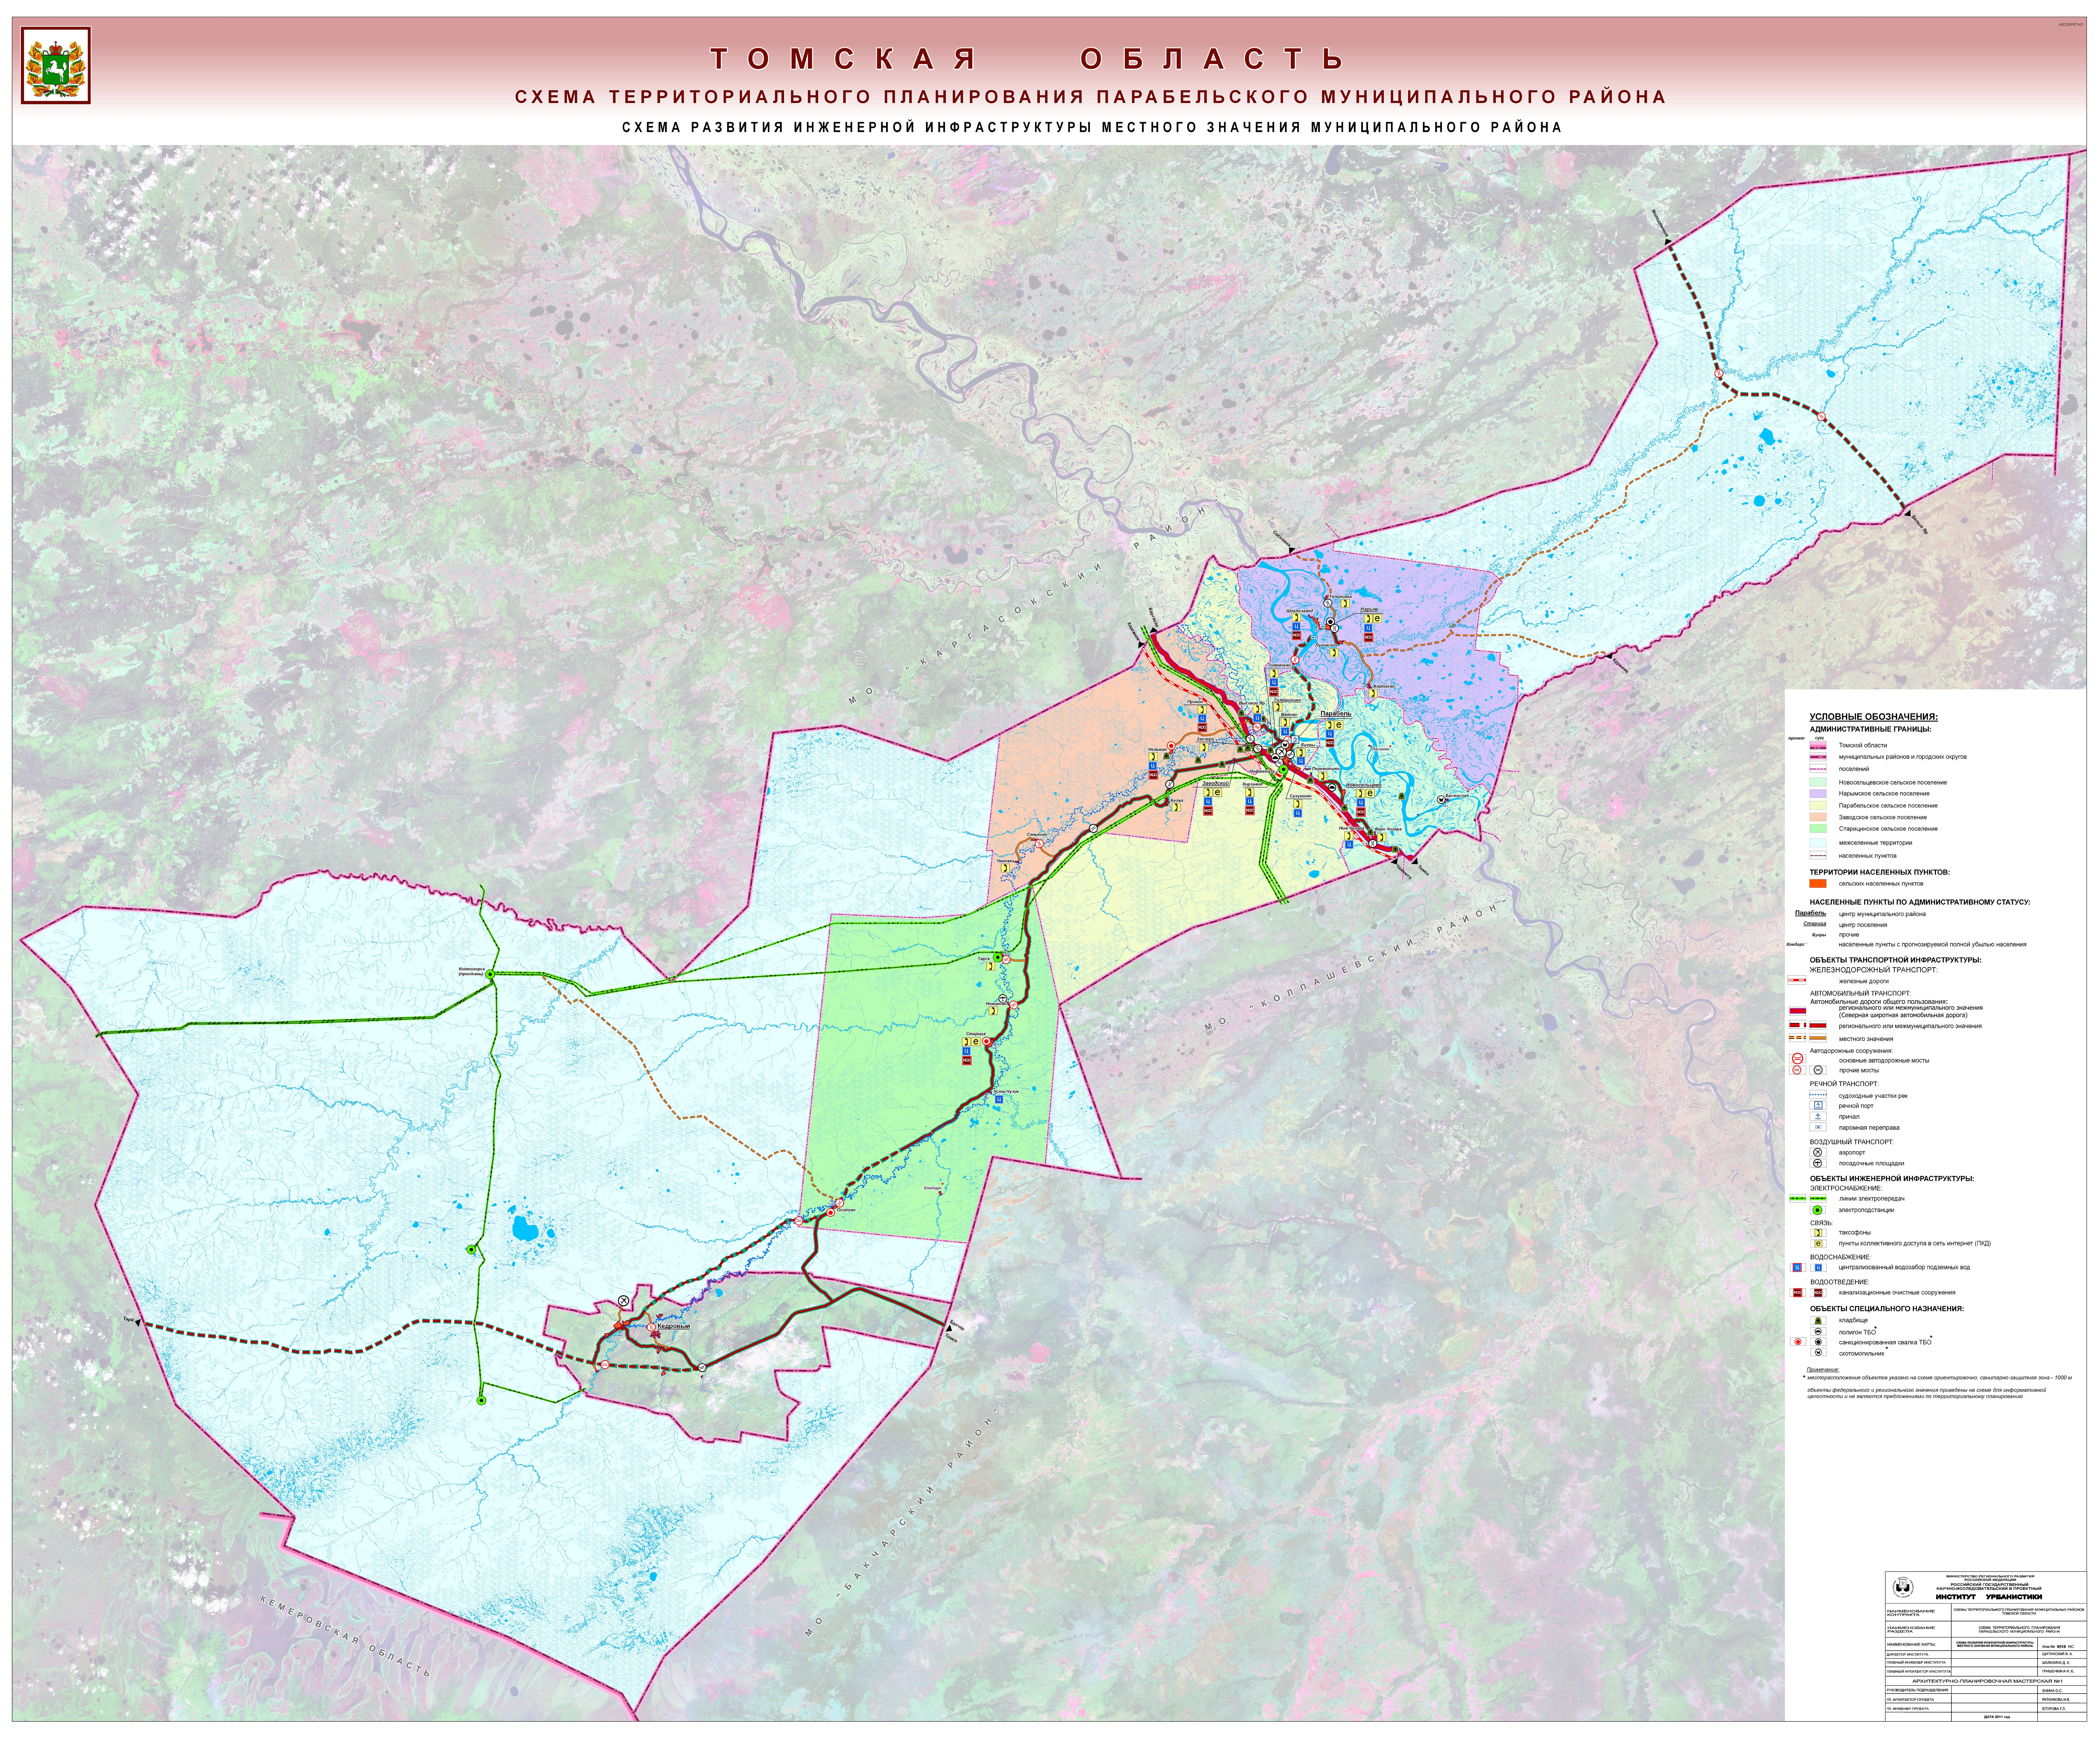Screen dimensions: 2100x1737
Task: Click the 'УСЛОВНЫЕ ОБОЗНАЧЕНИЯ:' legend heading
Action: [1874, 717]
